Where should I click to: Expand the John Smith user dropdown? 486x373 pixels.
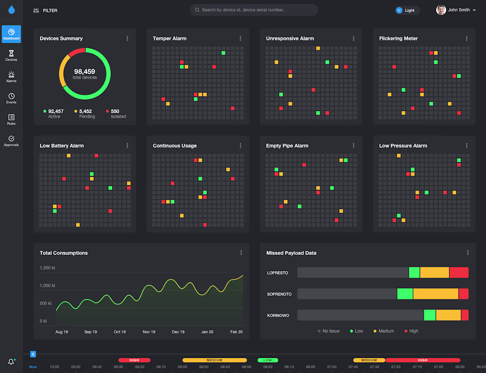click(474, 10)
